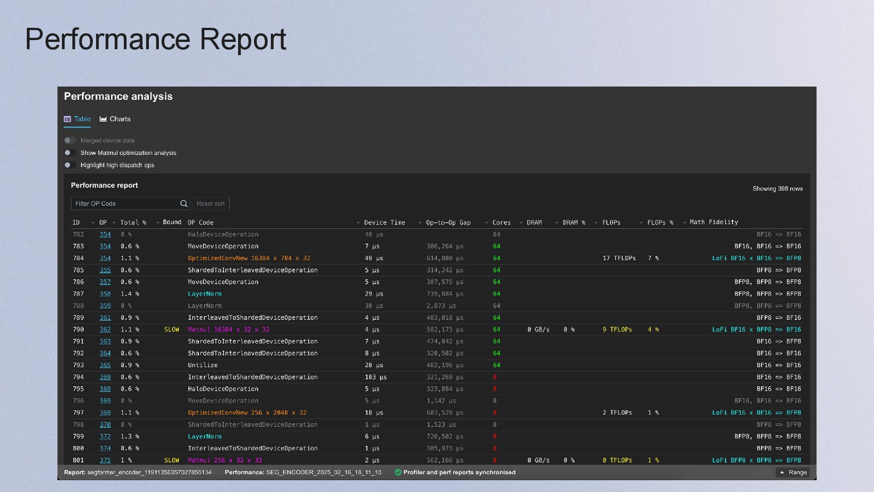Click Device Time column sort arrow

click(x=420, y=223)
